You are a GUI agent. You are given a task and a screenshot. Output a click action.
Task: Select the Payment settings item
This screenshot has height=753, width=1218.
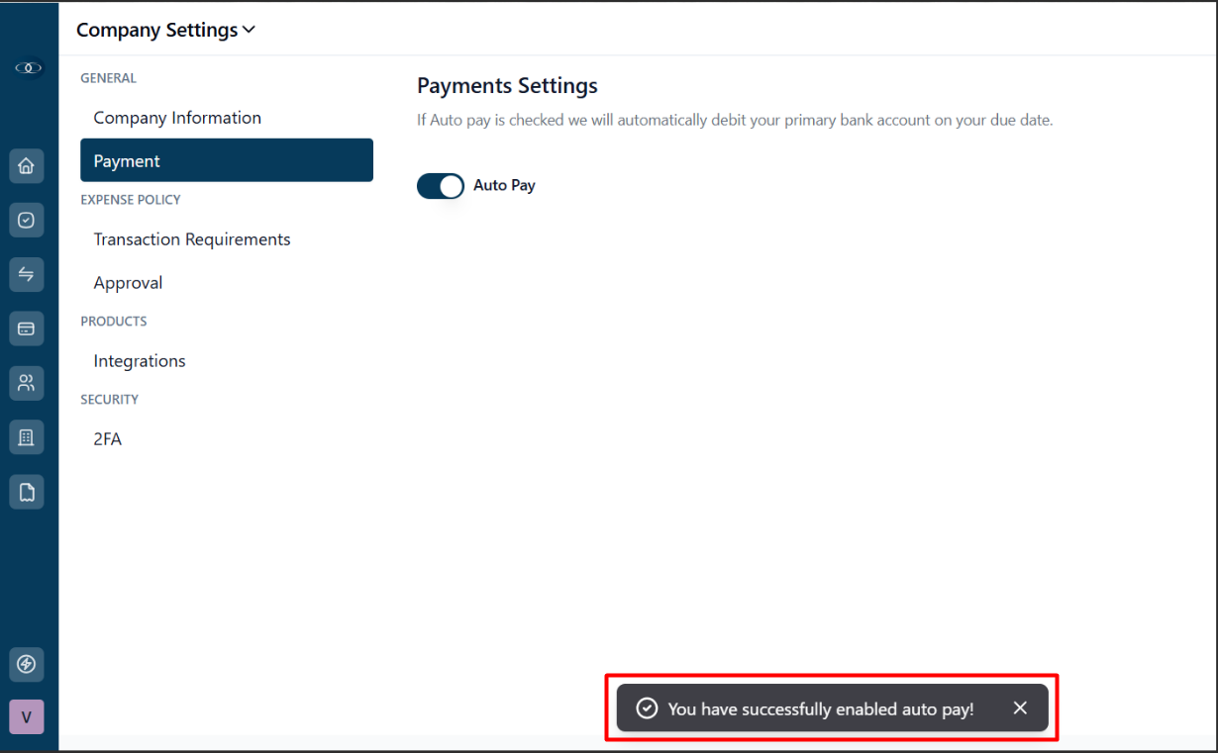[227, 160]
